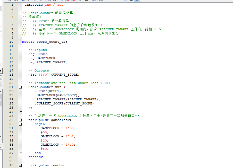Click 'wire [3:0] CURRENT_SCORE;' declaration
The height and width of the screenshot is (168, 233).
tap(54, 75)
